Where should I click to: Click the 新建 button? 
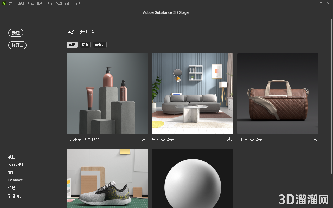(x=16, y=32)
